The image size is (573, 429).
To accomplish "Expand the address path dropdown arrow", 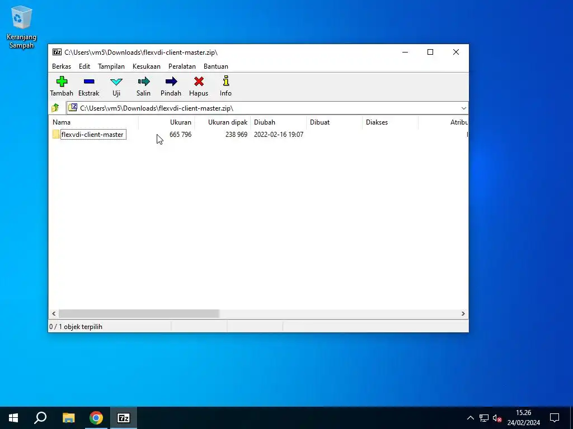I will [x=464, y=108].
